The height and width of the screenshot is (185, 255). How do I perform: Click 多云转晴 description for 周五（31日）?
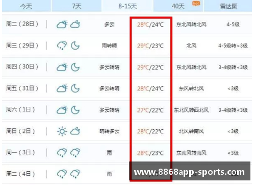[x=109, y=88]
